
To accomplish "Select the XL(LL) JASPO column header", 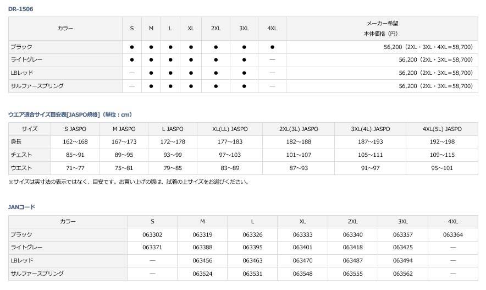I will coord(230,129).
